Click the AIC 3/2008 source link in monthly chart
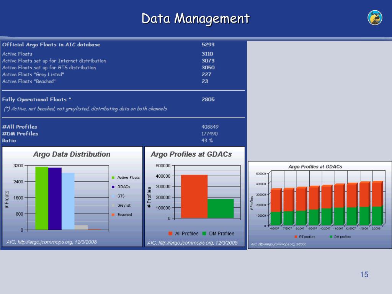This screenshot has height=294, width=392. 279,244
